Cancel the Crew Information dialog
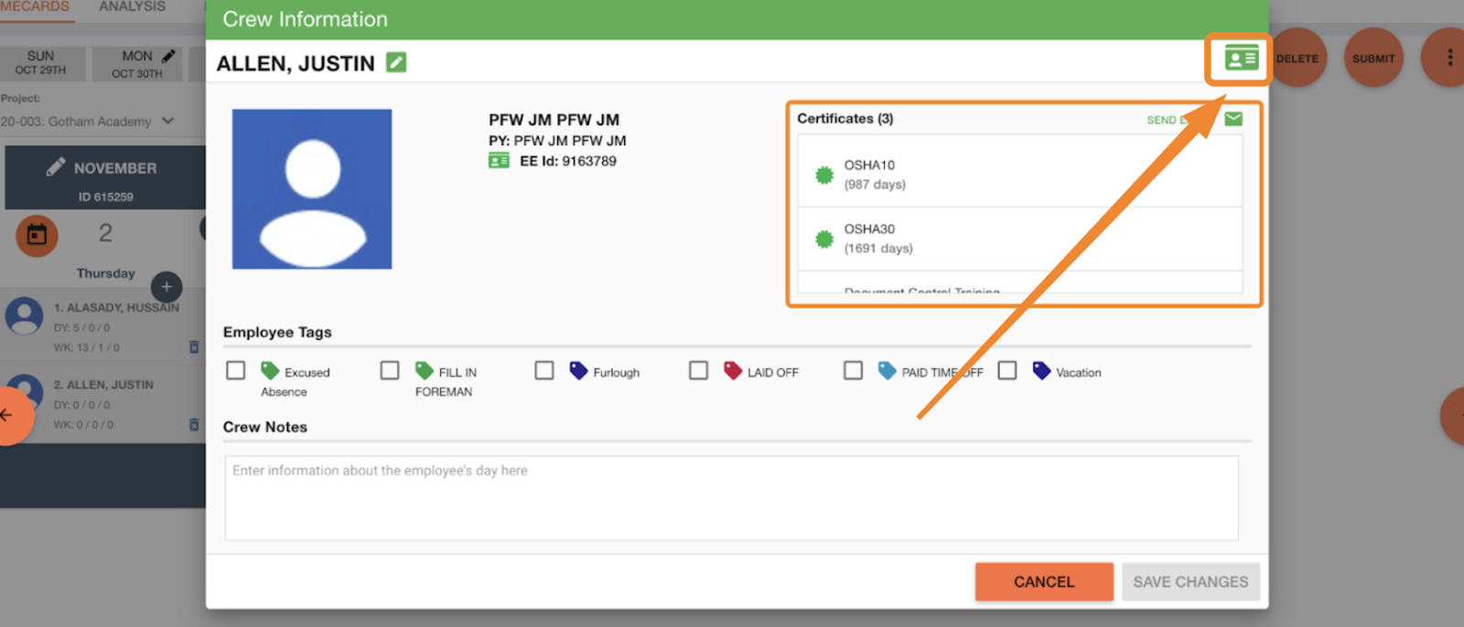The width and height of the screenshot is (1464, 627). (1044, 581)
